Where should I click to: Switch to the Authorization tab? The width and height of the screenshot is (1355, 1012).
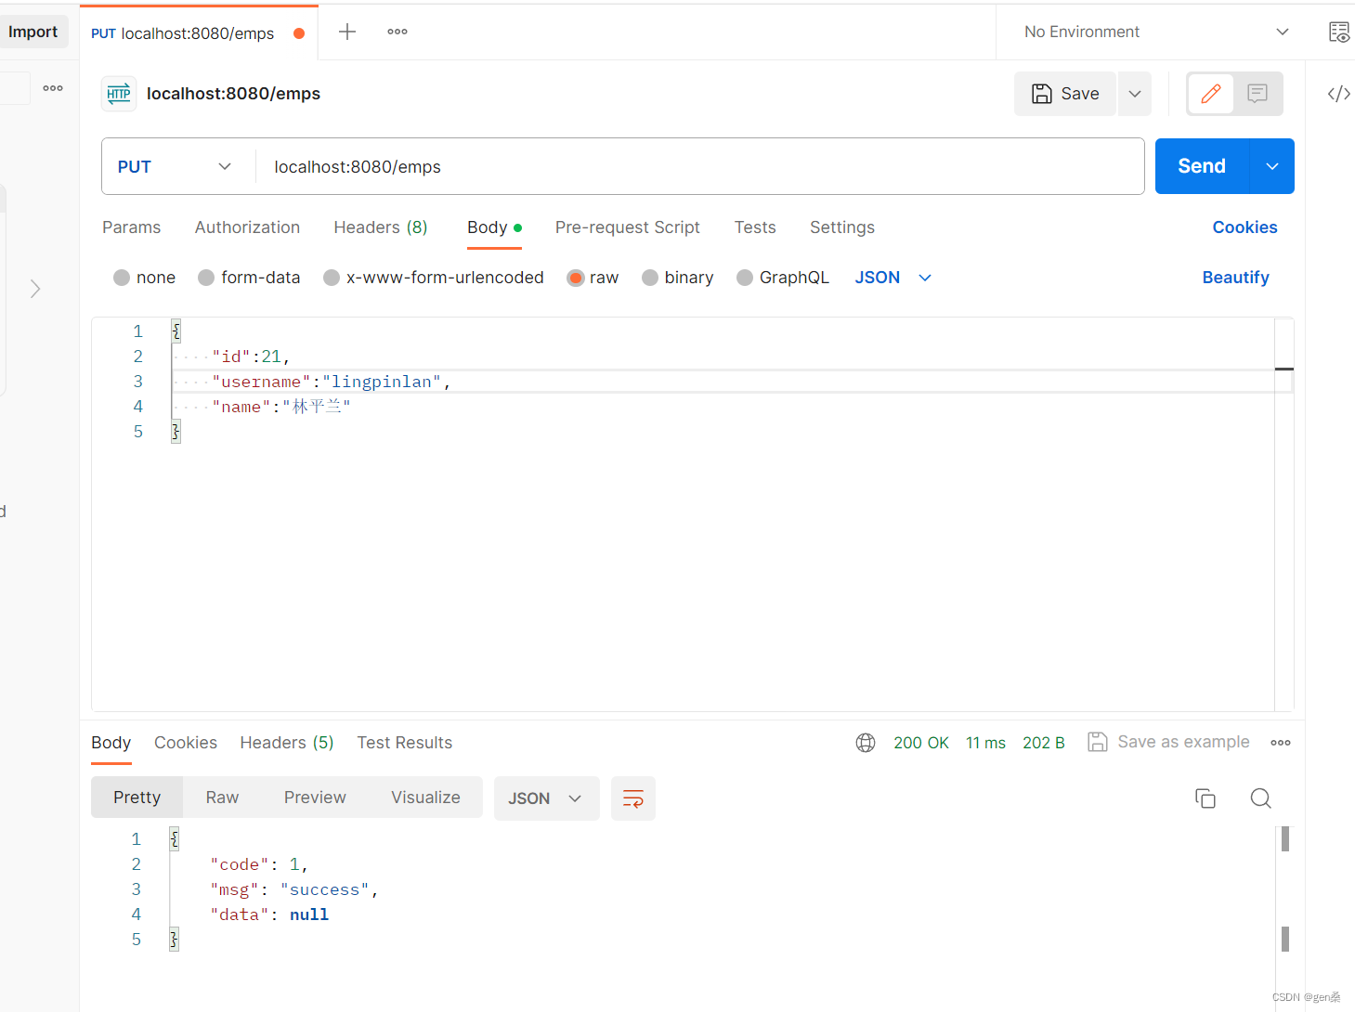tap(247, 227)
